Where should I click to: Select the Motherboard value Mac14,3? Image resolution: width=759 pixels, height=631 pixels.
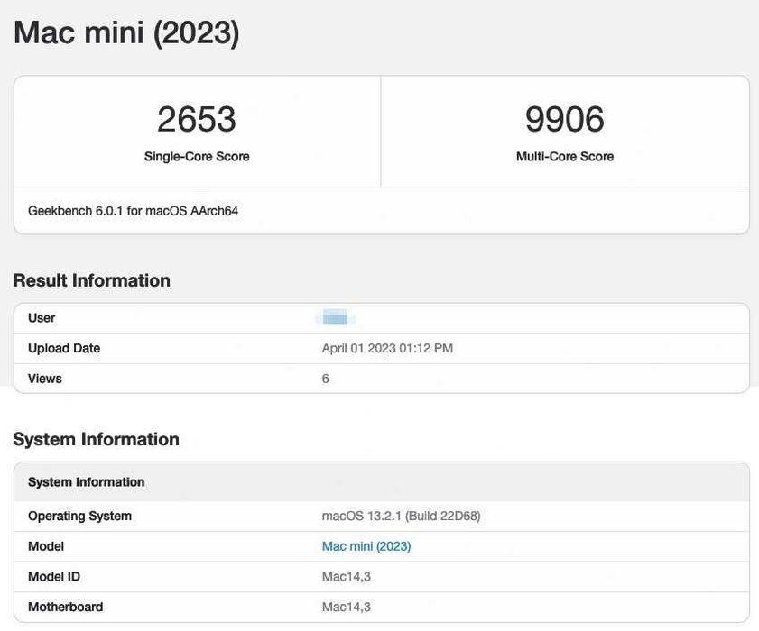[x=346, y=607]
